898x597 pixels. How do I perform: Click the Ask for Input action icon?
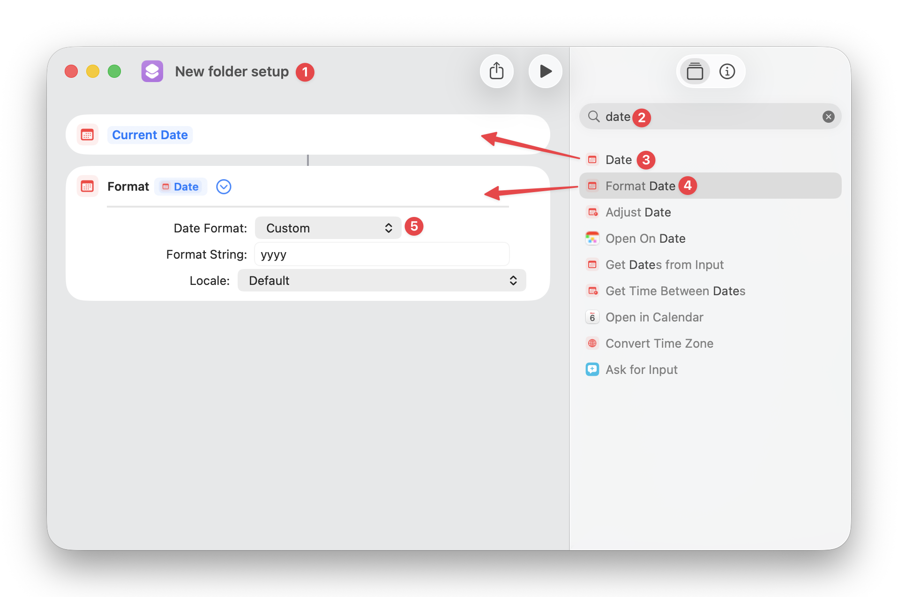point(592,369)
